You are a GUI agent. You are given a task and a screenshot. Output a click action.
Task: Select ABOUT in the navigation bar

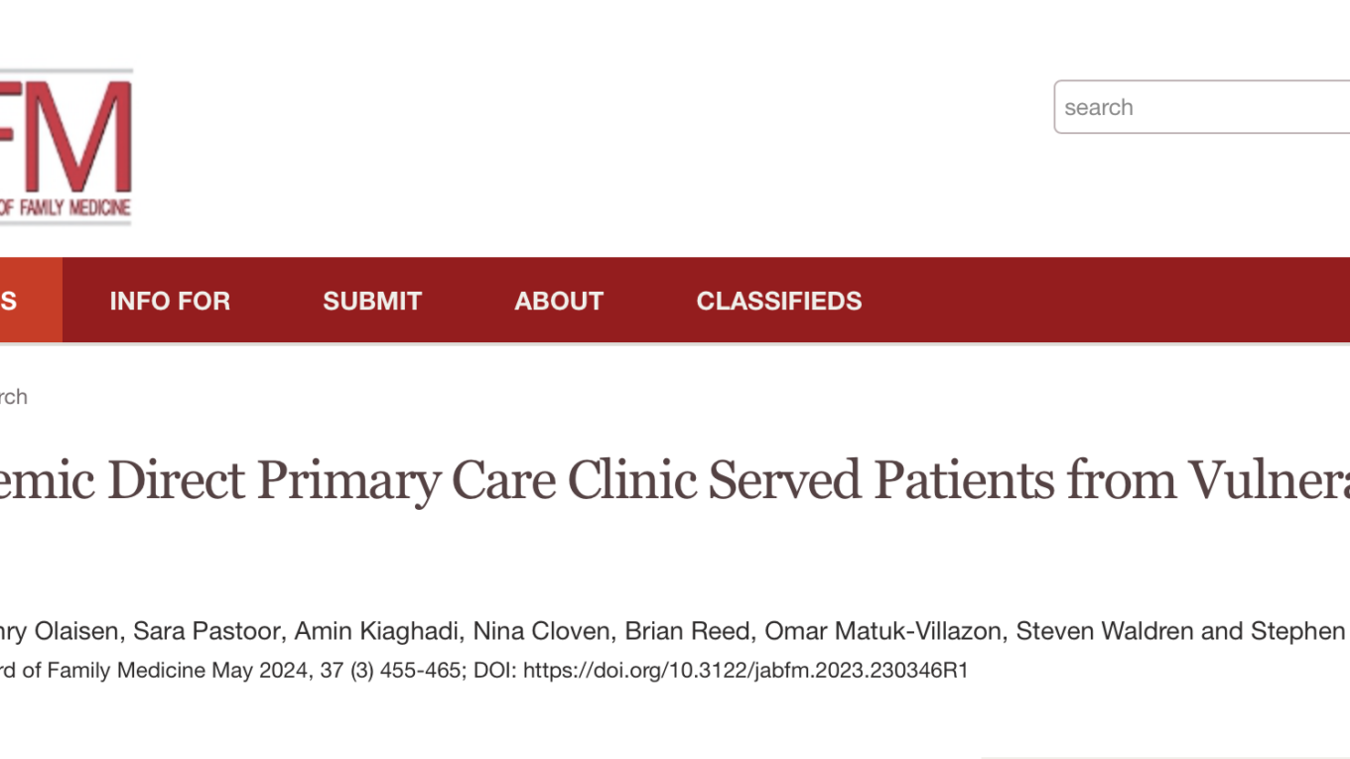[559, 301]
